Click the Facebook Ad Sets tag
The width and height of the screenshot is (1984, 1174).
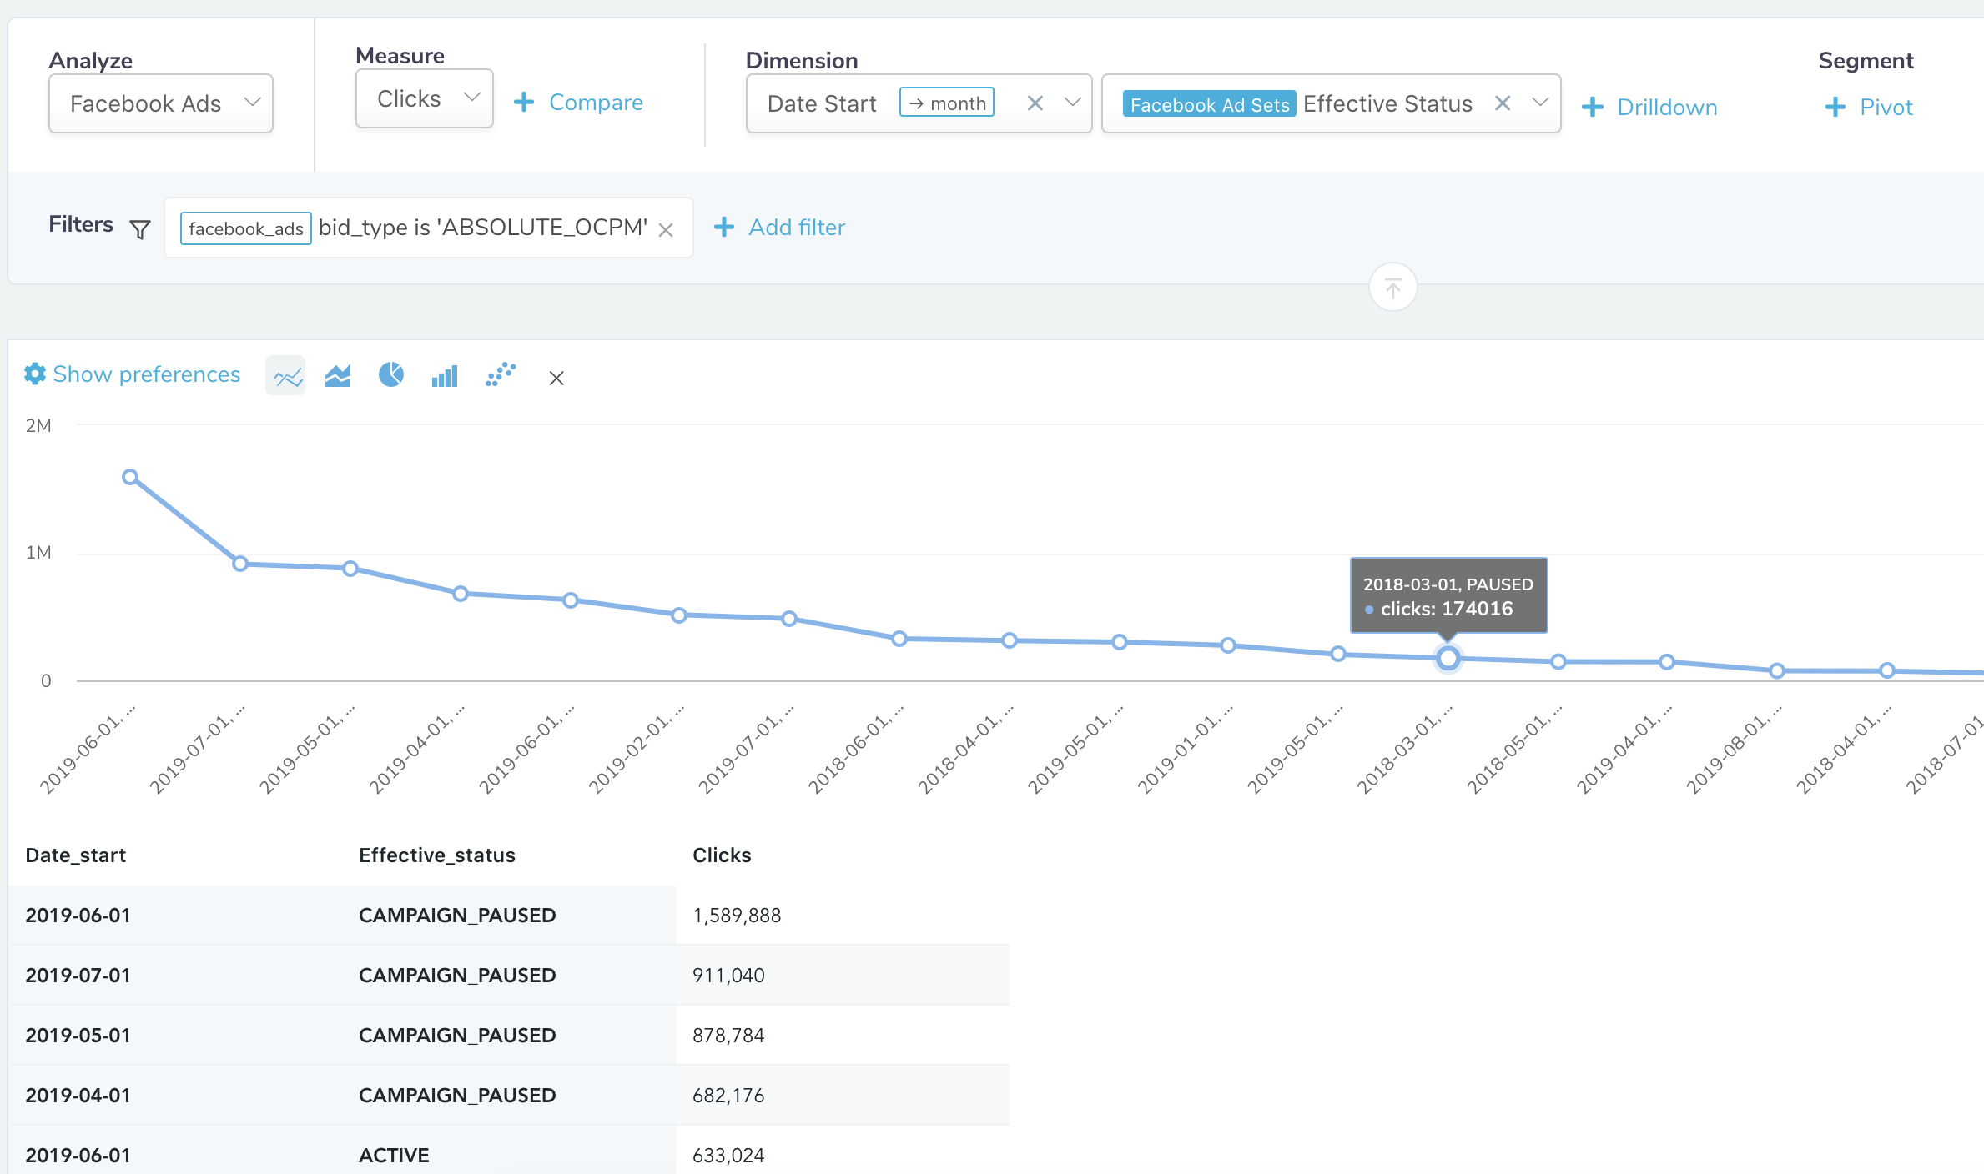pos(1209,104)
